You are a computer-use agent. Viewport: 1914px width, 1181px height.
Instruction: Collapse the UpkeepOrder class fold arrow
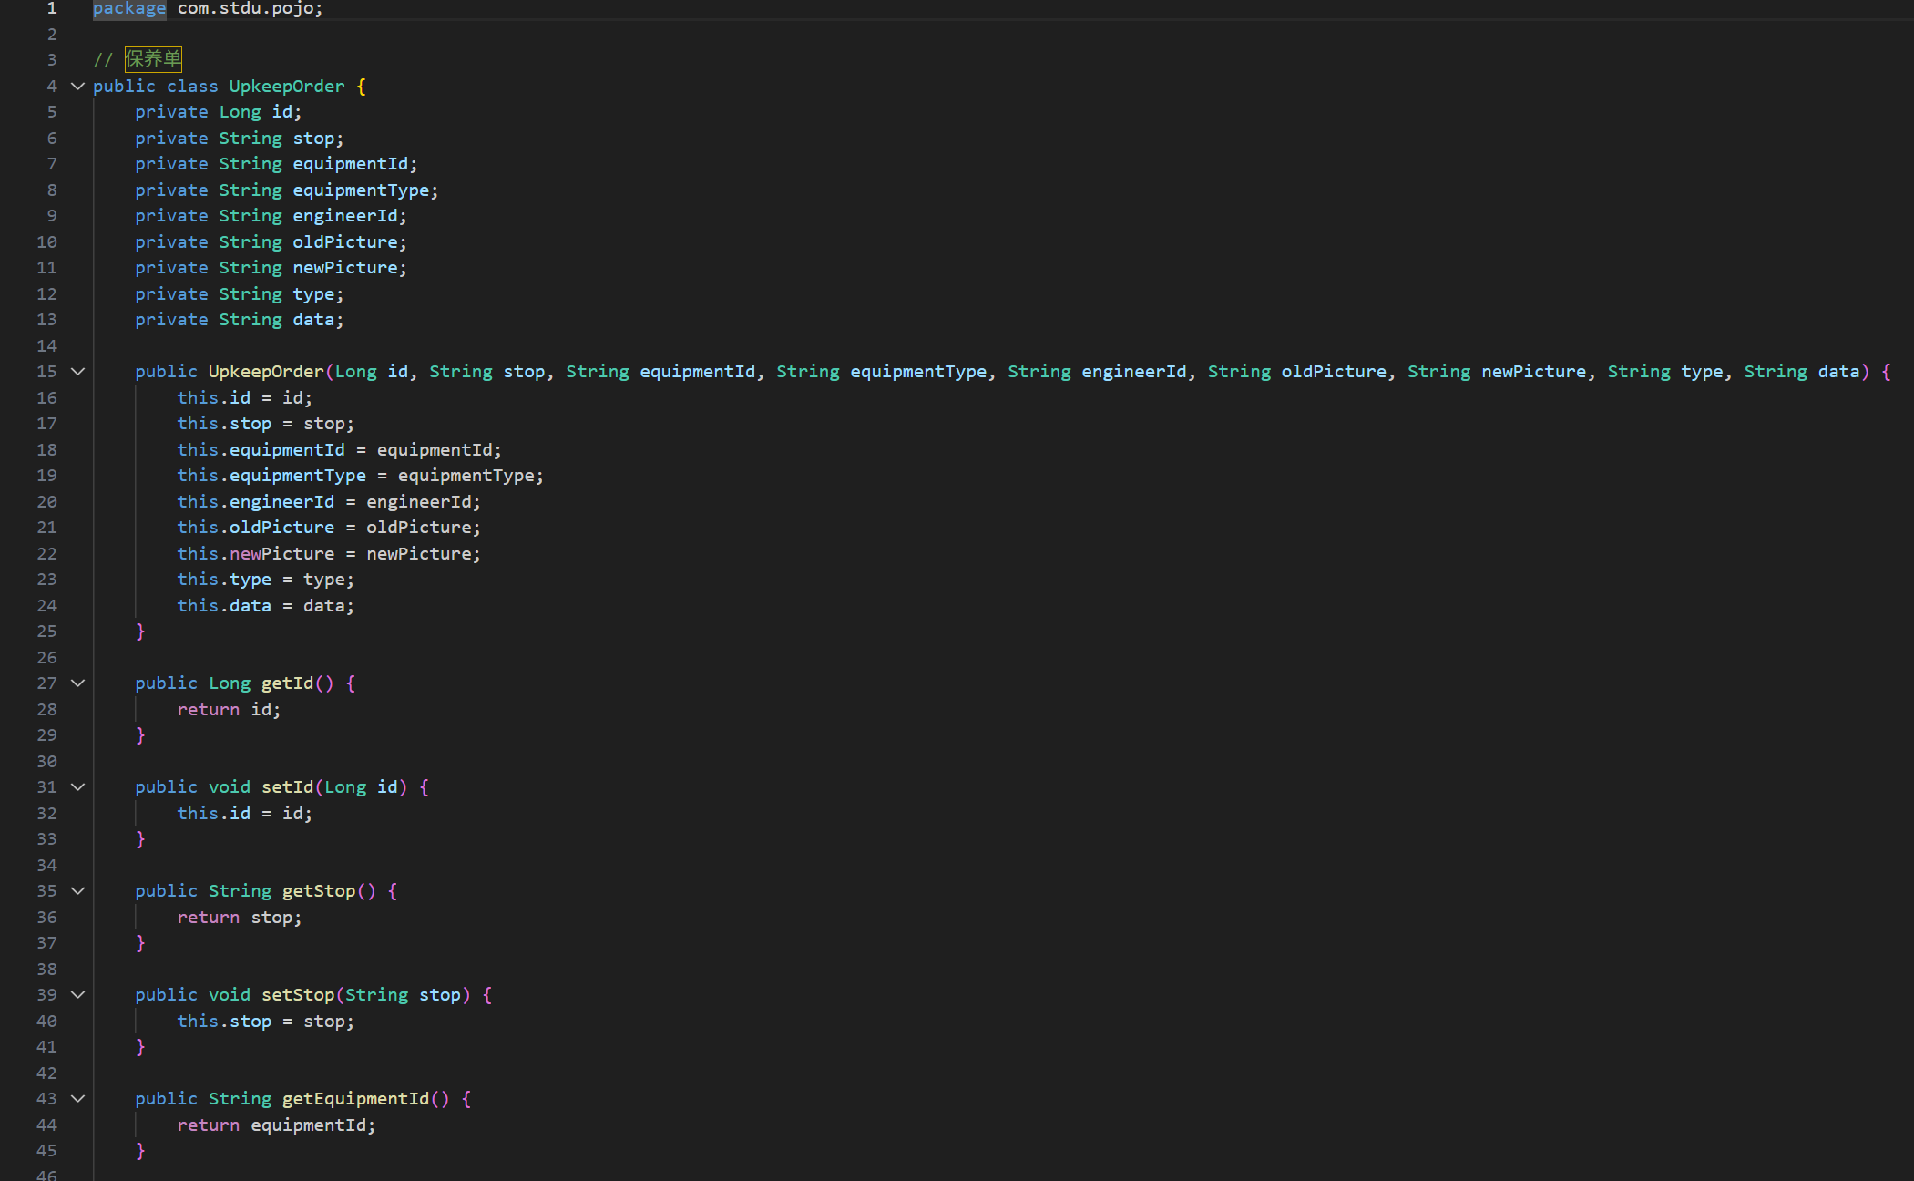tap(78, 87)
